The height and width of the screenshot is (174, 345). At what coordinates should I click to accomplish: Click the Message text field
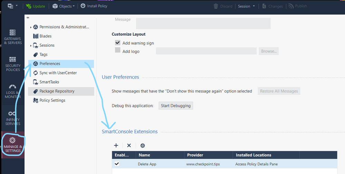[203, 23]
